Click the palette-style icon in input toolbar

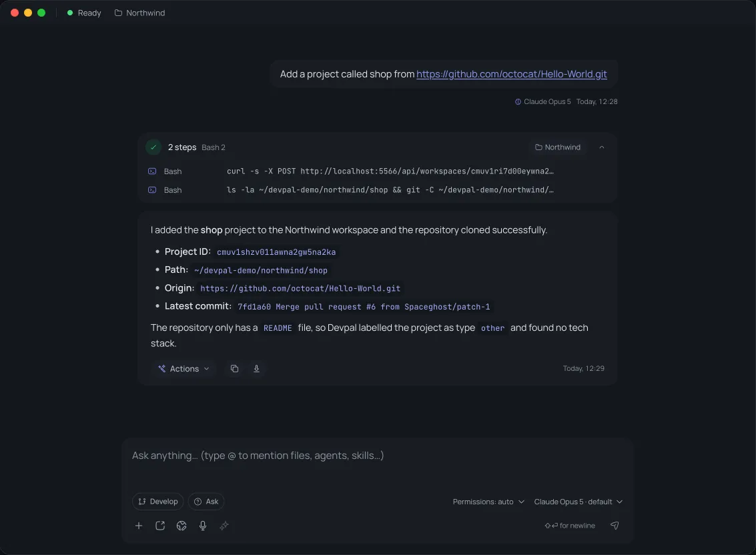pyautogui.click(x=181, y=526)
